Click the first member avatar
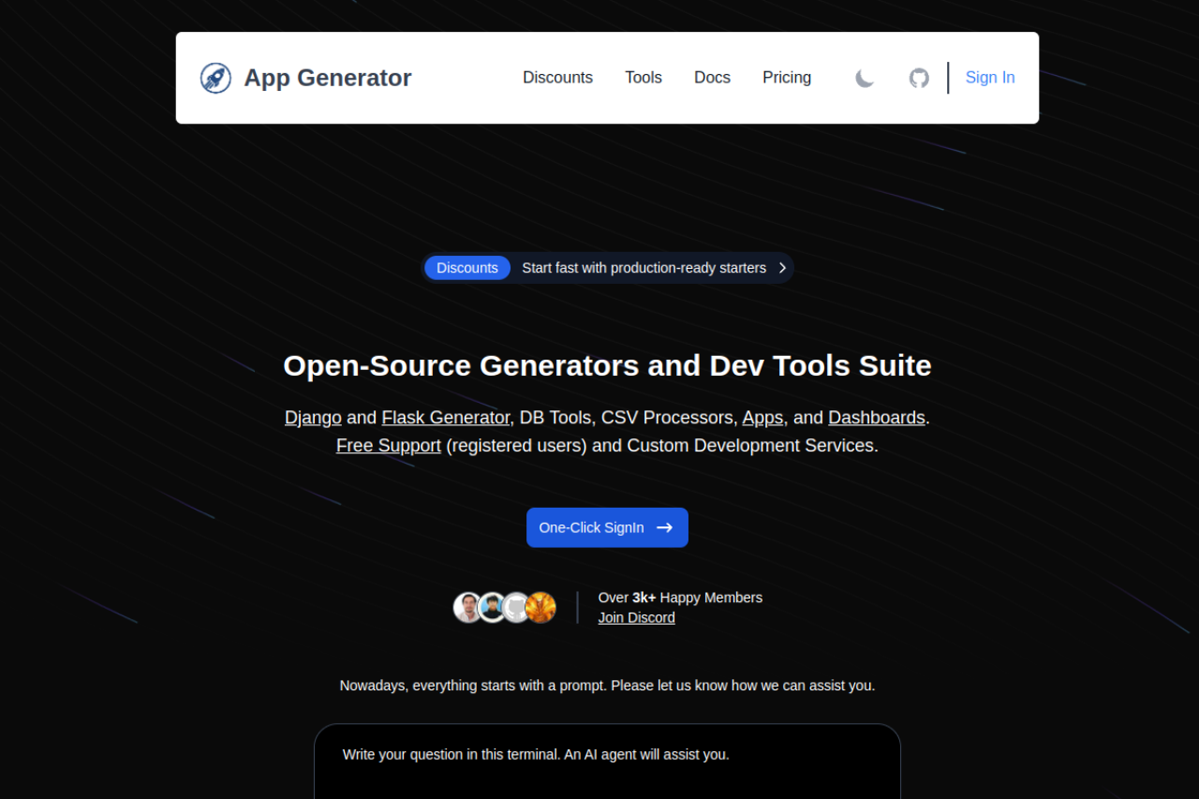The width and height of the screenshot is (1199, 799). (467, 607)
